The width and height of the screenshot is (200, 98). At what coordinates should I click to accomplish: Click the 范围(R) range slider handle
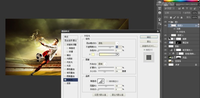(x=106, y=86)
